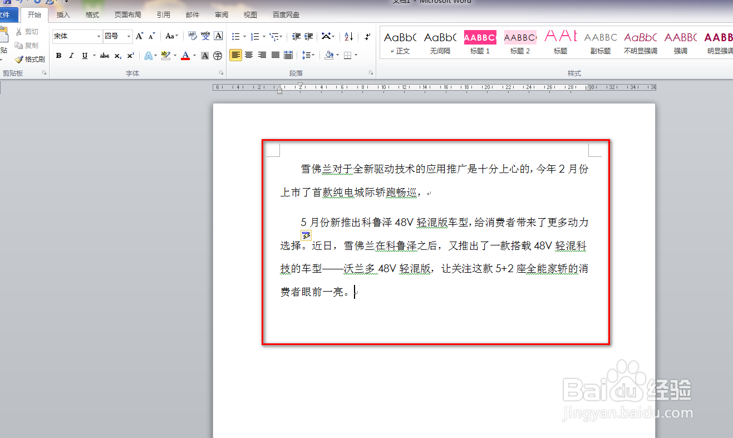The image size is (733, 438).
Task: Apply the 正文 (Normal) style
Action: 400,43
